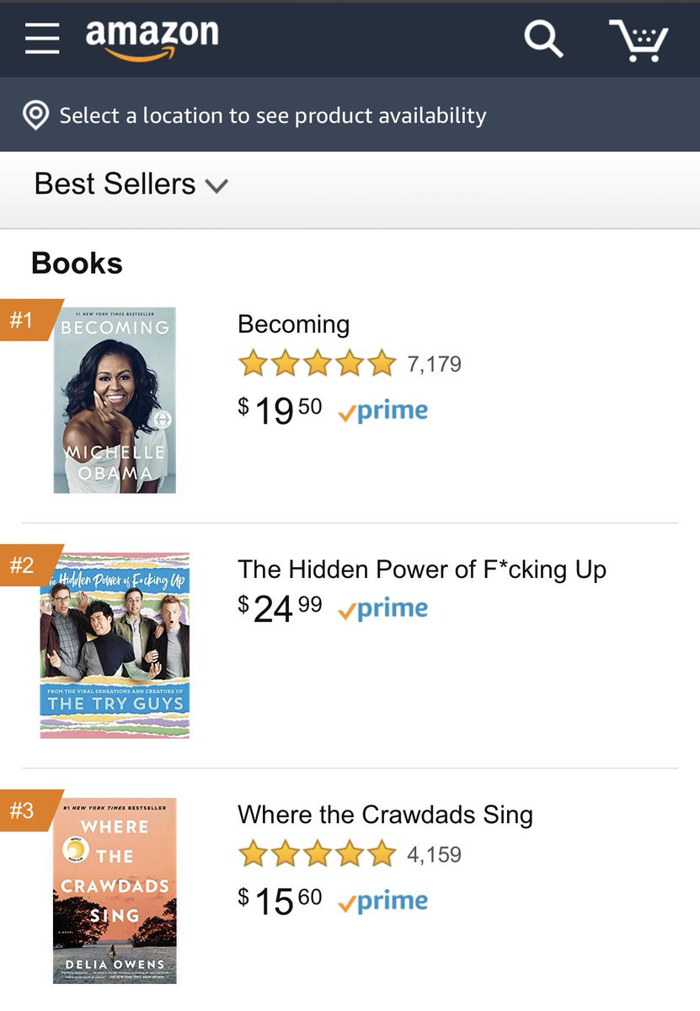Click the Where the Crawdads Sing cover
This screenshot has width=700, height=1011.
click(x=115, y=891)
